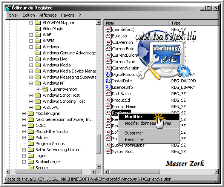Select the PathName string value icon
Image resolution: width=224 pixels, height=187 pixels.
coord(109,94)
